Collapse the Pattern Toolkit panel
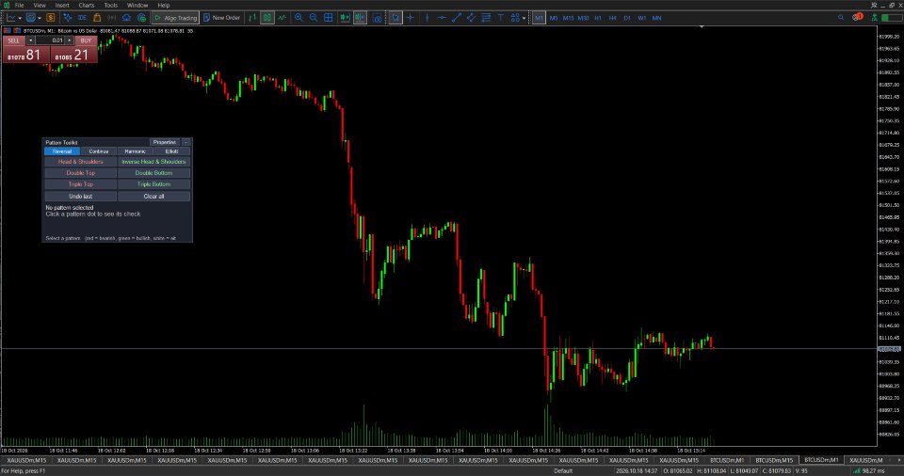904x476 pixels. 186,142
